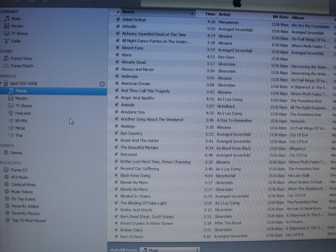Image resolution: width=336 pixels, height=252 pixels.
Task: Sort the song list by Artist column
Action: tap(225, 14)
